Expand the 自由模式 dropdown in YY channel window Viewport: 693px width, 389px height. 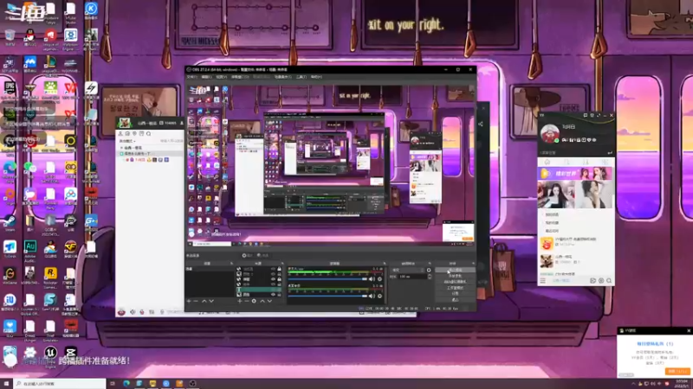point(127,141)
